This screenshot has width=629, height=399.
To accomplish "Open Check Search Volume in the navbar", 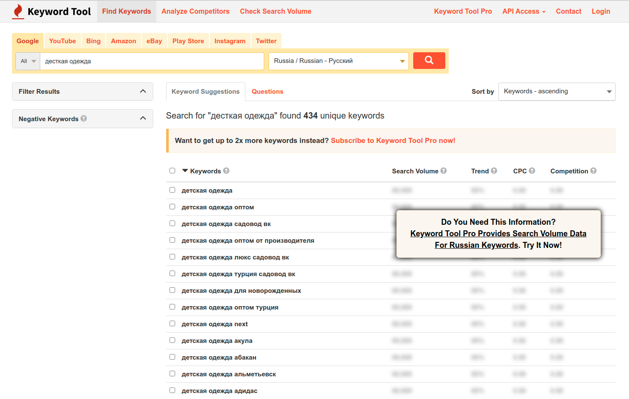I will pyautogui.click(x=276, y=12).
